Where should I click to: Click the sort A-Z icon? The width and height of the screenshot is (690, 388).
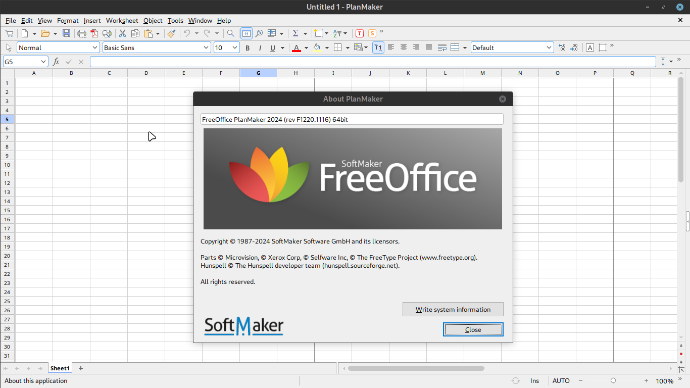pyautogui.click(x=337, y=33)
